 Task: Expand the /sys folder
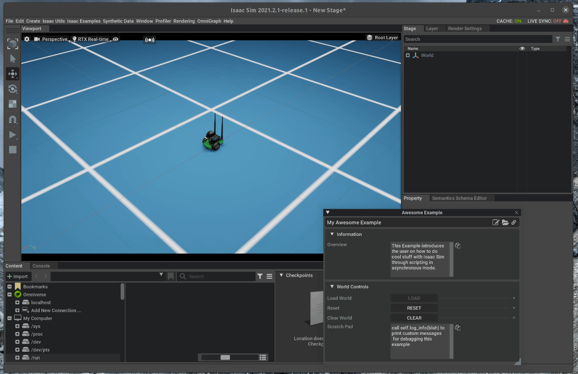(17, 326)
